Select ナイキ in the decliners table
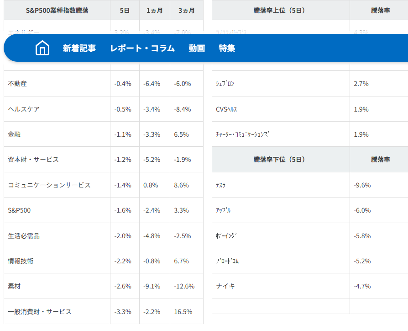Screen dimensions: 408x331 point(225,286)
